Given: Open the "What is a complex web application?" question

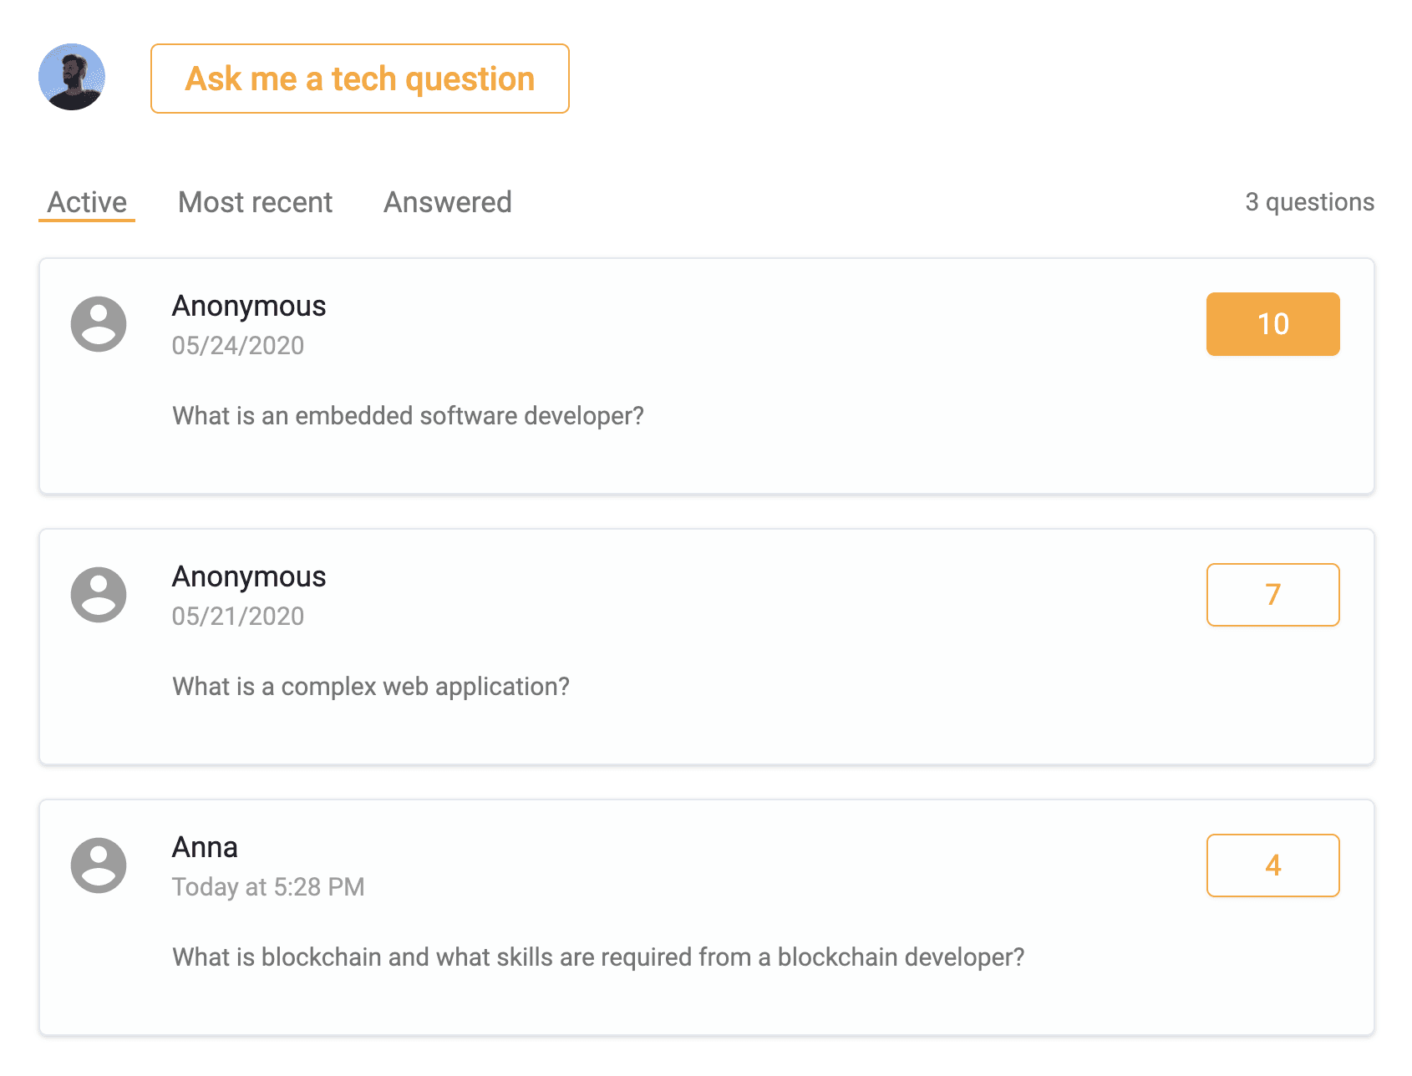Looking at the screenshot, I should [371, 687].
